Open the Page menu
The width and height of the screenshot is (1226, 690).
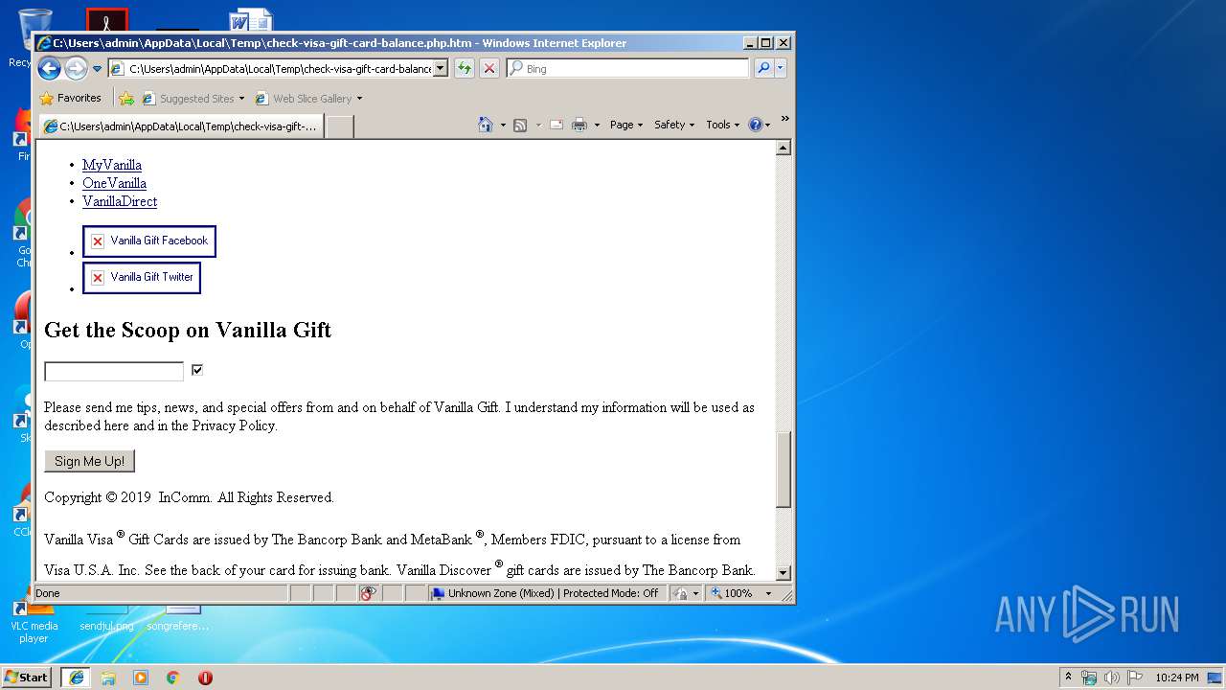tap(626, 125)
